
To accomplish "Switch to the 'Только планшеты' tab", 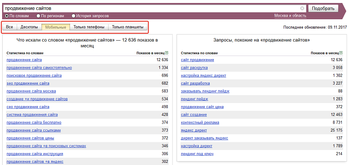I will [x=128, y=27].
